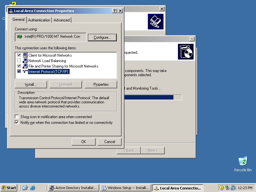Switch to Active Directory Installation taskbar button
The height and width of the screenshot is (192, 256).
click(x=74, y=188)
